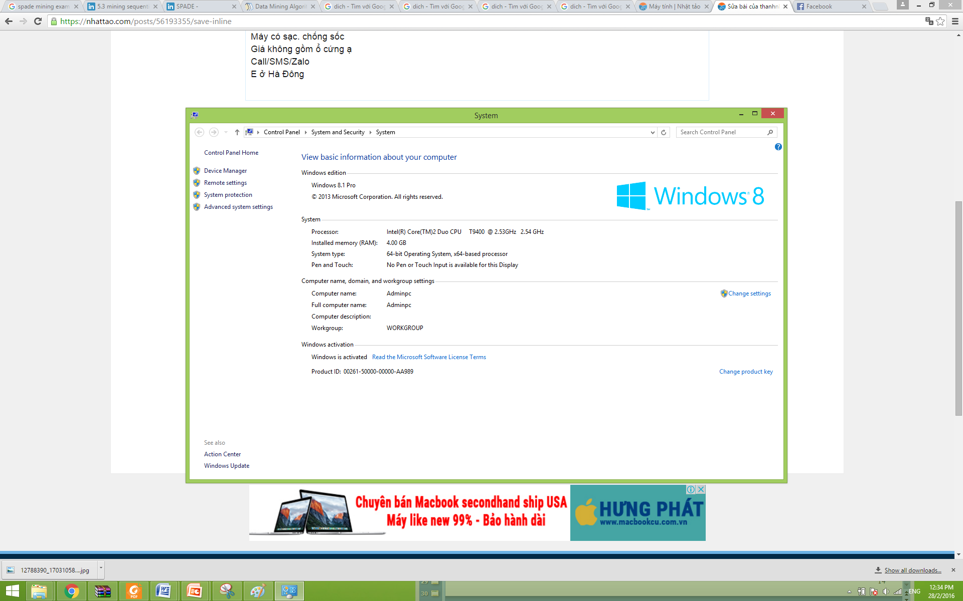Click the Chrome address bar URL

click(x=146, y=21)
